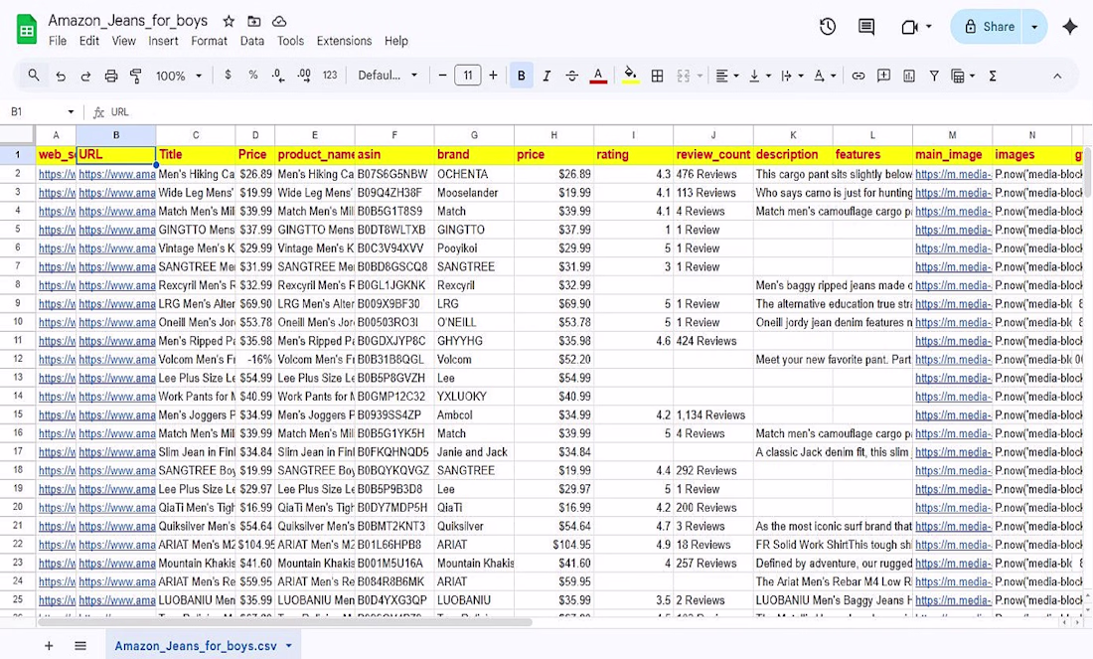Create a filter
Image resolution: width=1093 pixels, height=659 pixels.
coord(934,76)
